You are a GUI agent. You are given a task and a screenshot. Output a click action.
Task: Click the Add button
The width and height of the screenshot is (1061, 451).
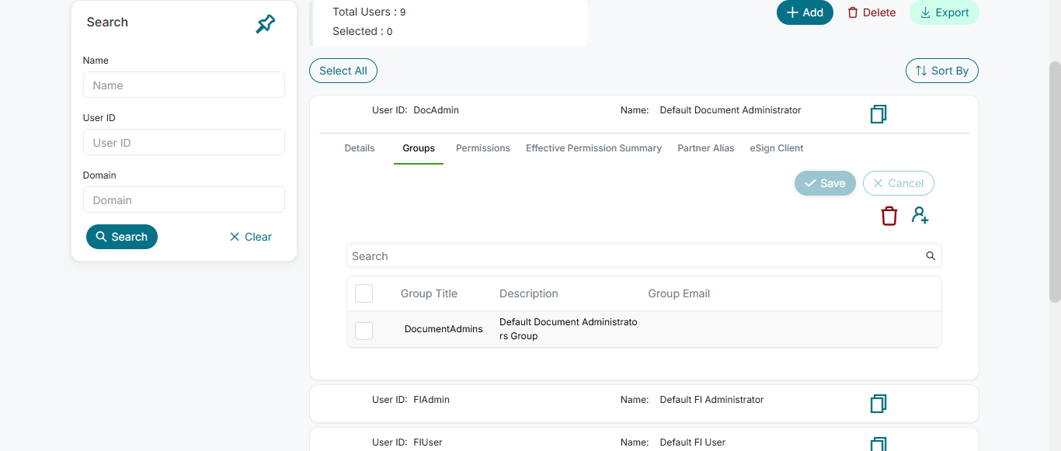(805, 12)
